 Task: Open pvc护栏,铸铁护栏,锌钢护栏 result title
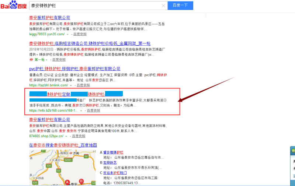tap(75, 69)
